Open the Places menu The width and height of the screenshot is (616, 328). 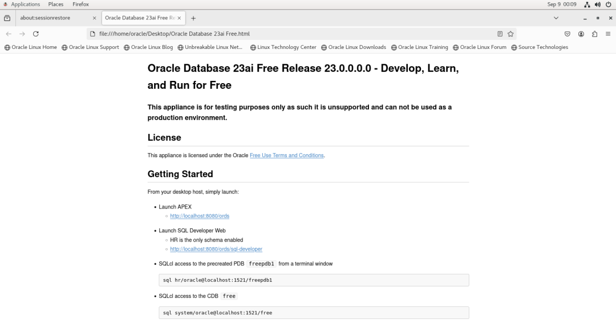56,5
